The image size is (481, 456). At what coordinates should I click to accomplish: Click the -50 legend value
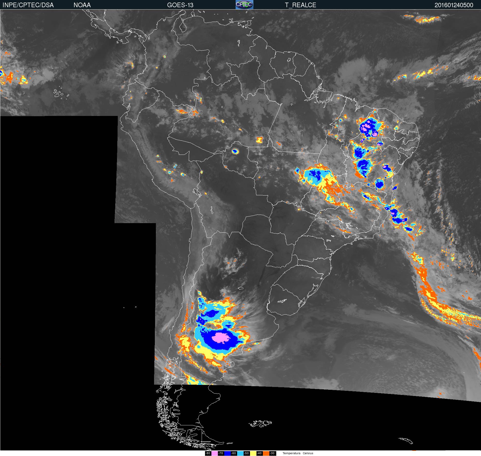click(x=246, y=453)
